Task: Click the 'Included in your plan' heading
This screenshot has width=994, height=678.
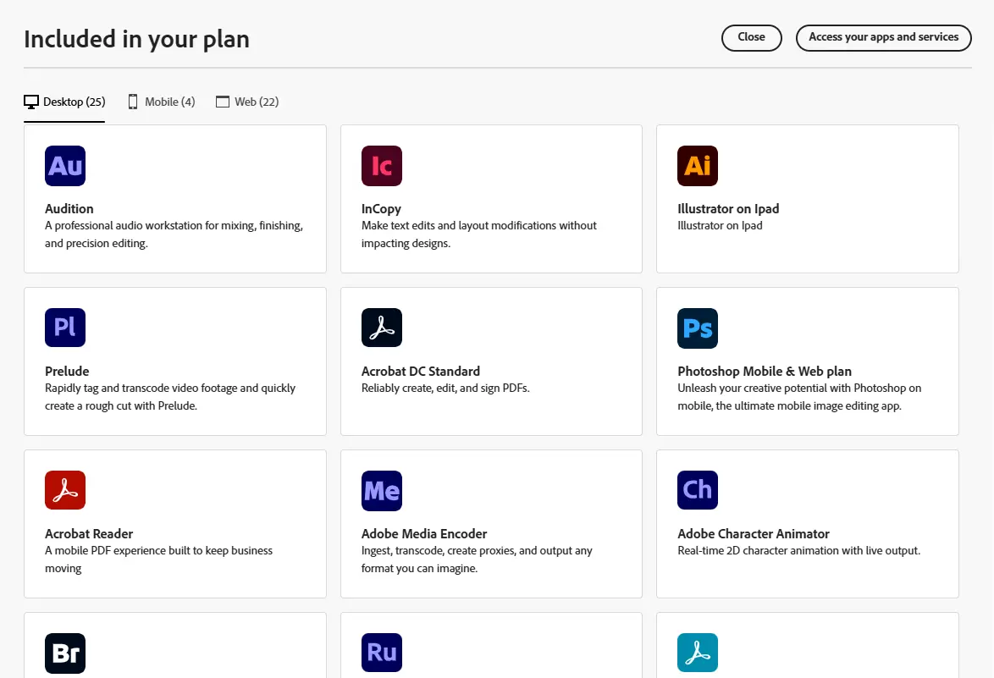Action: [x=136, y=39]
